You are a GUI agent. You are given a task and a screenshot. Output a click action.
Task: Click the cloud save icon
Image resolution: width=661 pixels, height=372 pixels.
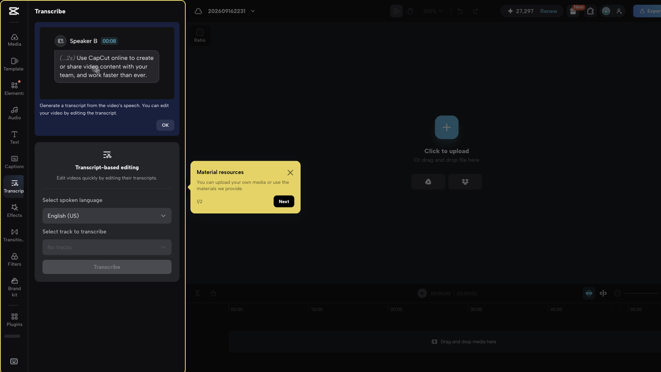click(x=198, y=11)
